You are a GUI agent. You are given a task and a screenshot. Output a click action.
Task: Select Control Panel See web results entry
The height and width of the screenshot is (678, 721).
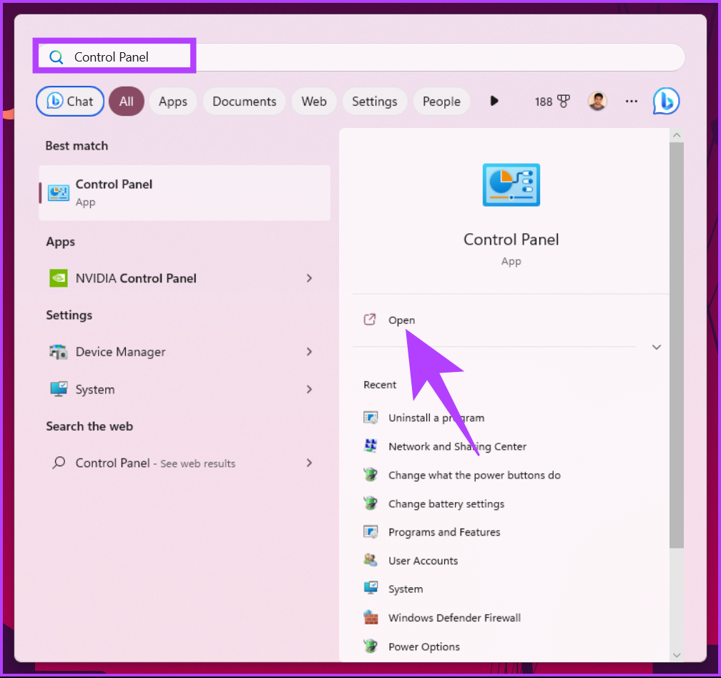185,463
